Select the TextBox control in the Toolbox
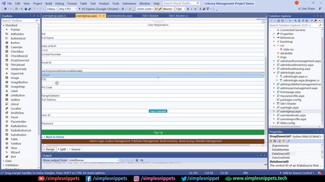Screen dimensions: 325x182 click(x=16, y=144)
